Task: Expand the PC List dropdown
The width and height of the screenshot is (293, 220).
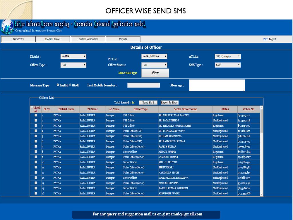Action: (154, 56)
